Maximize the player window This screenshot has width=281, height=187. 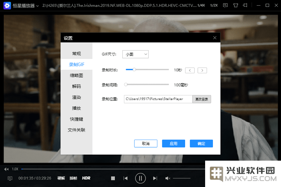click(267, 5)
